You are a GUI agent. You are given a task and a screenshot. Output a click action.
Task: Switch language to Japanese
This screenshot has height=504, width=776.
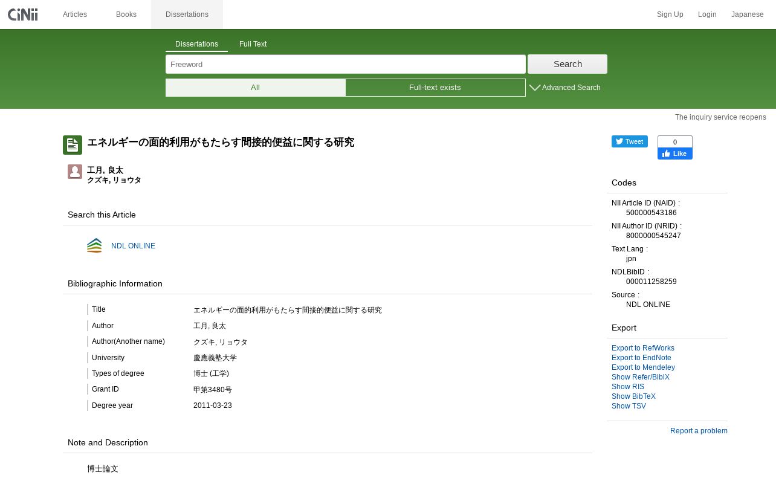[x=748, y=15]
